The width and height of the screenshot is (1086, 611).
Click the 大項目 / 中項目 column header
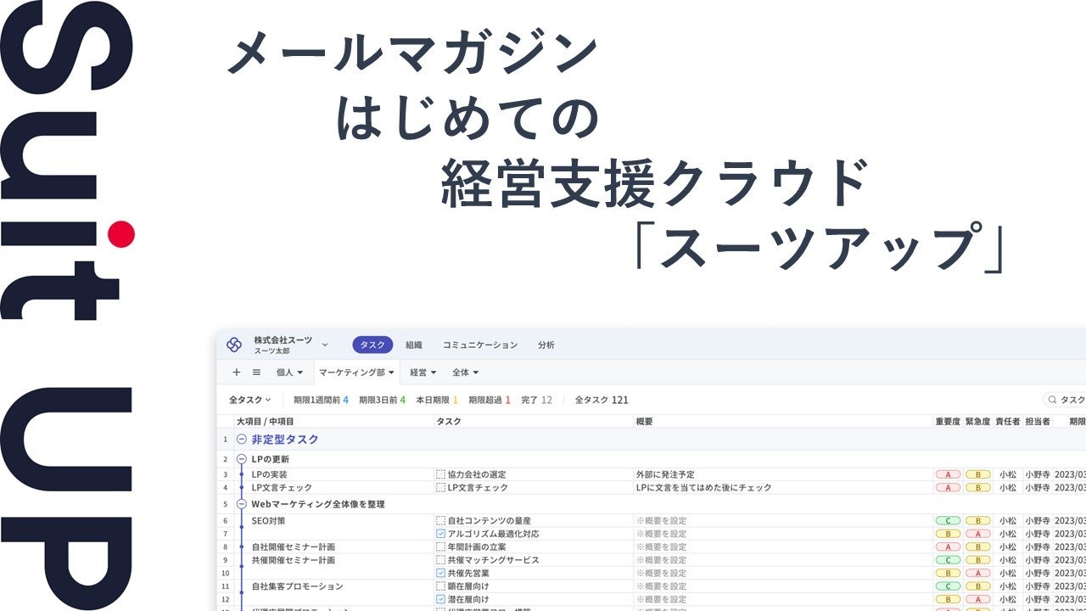click(265, 422)
